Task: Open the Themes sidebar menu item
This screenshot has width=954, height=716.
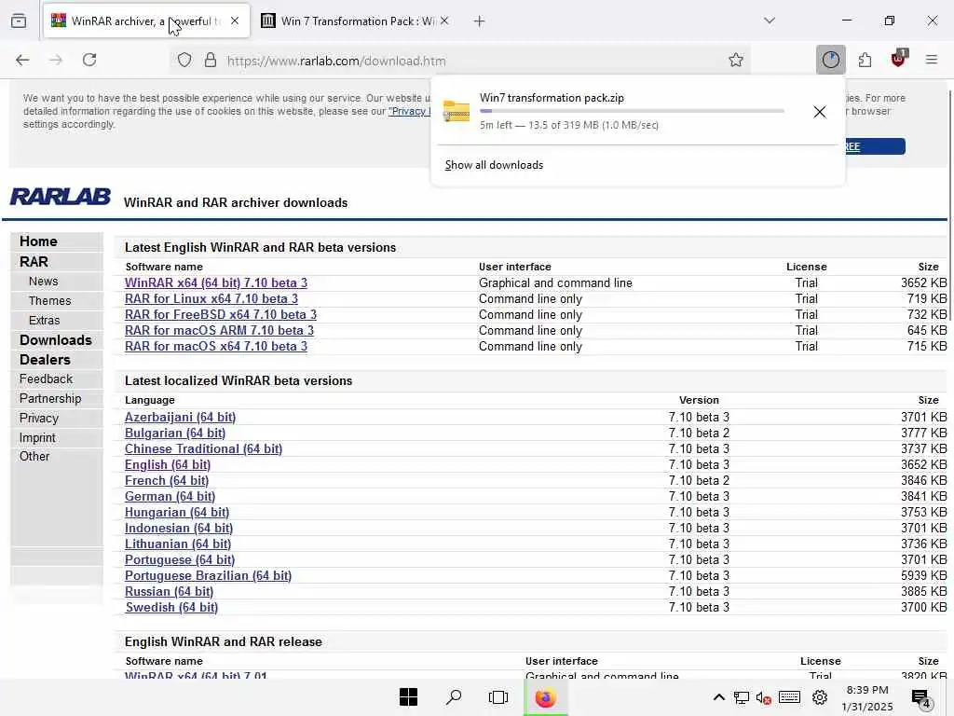Action: coord(50,301)
